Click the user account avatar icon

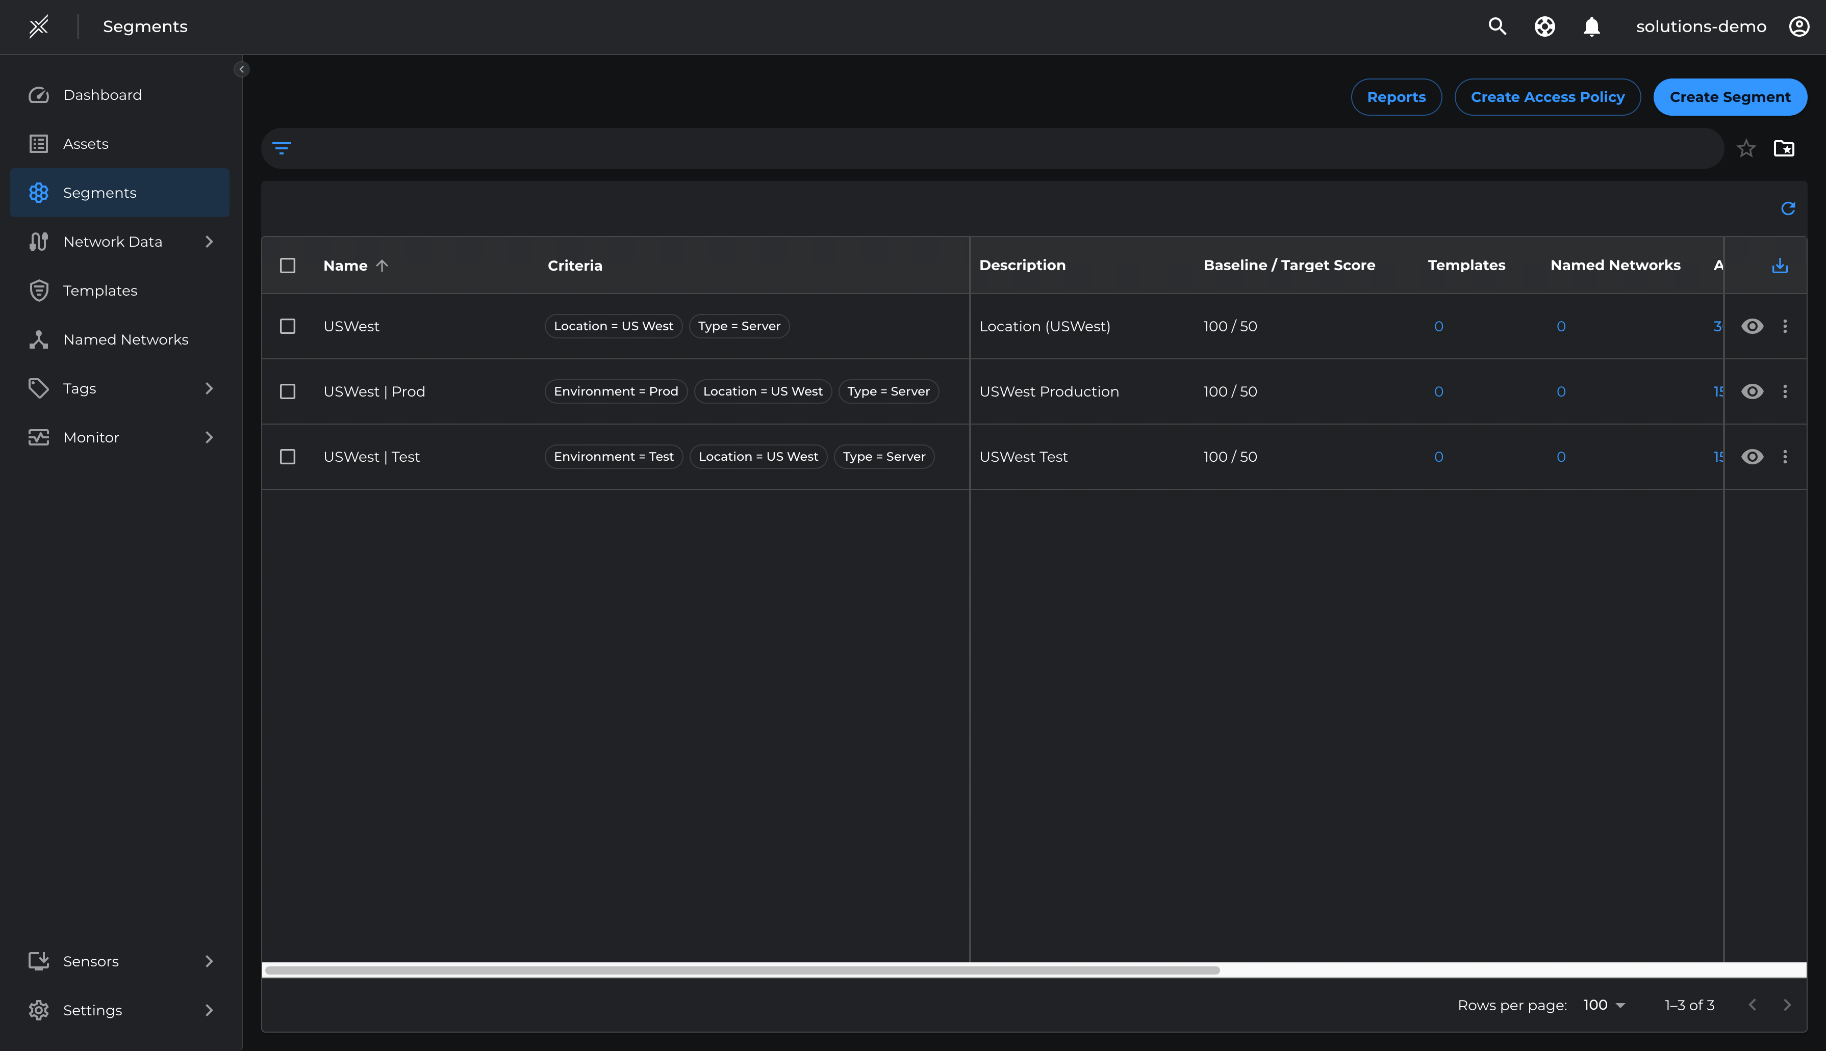[x=1798, y=27]
